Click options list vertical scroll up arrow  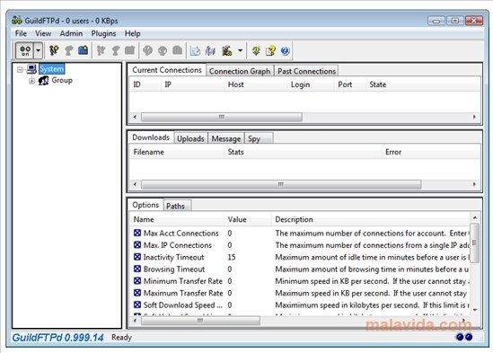pyautogui.click(x=475, y=217)
